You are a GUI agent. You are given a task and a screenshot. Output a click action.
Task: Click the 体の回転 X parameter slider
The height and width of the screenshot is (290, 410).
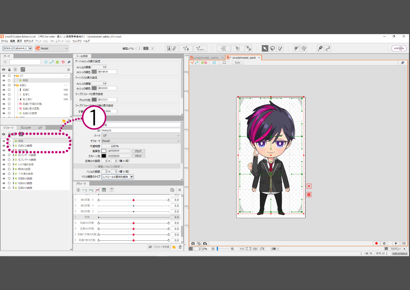pos(134,200)
